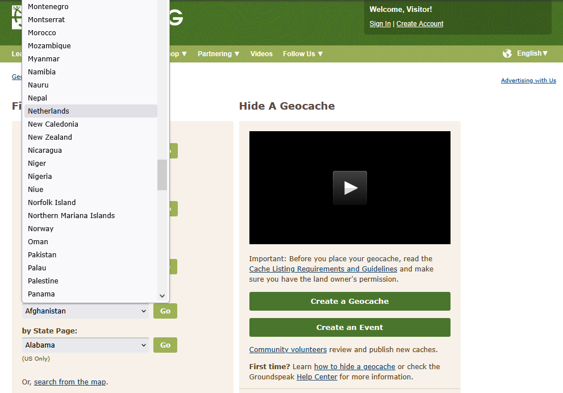This screenshot has height=393, width=563.
Task: Expand the Follow Us menu
Action: 303,54
